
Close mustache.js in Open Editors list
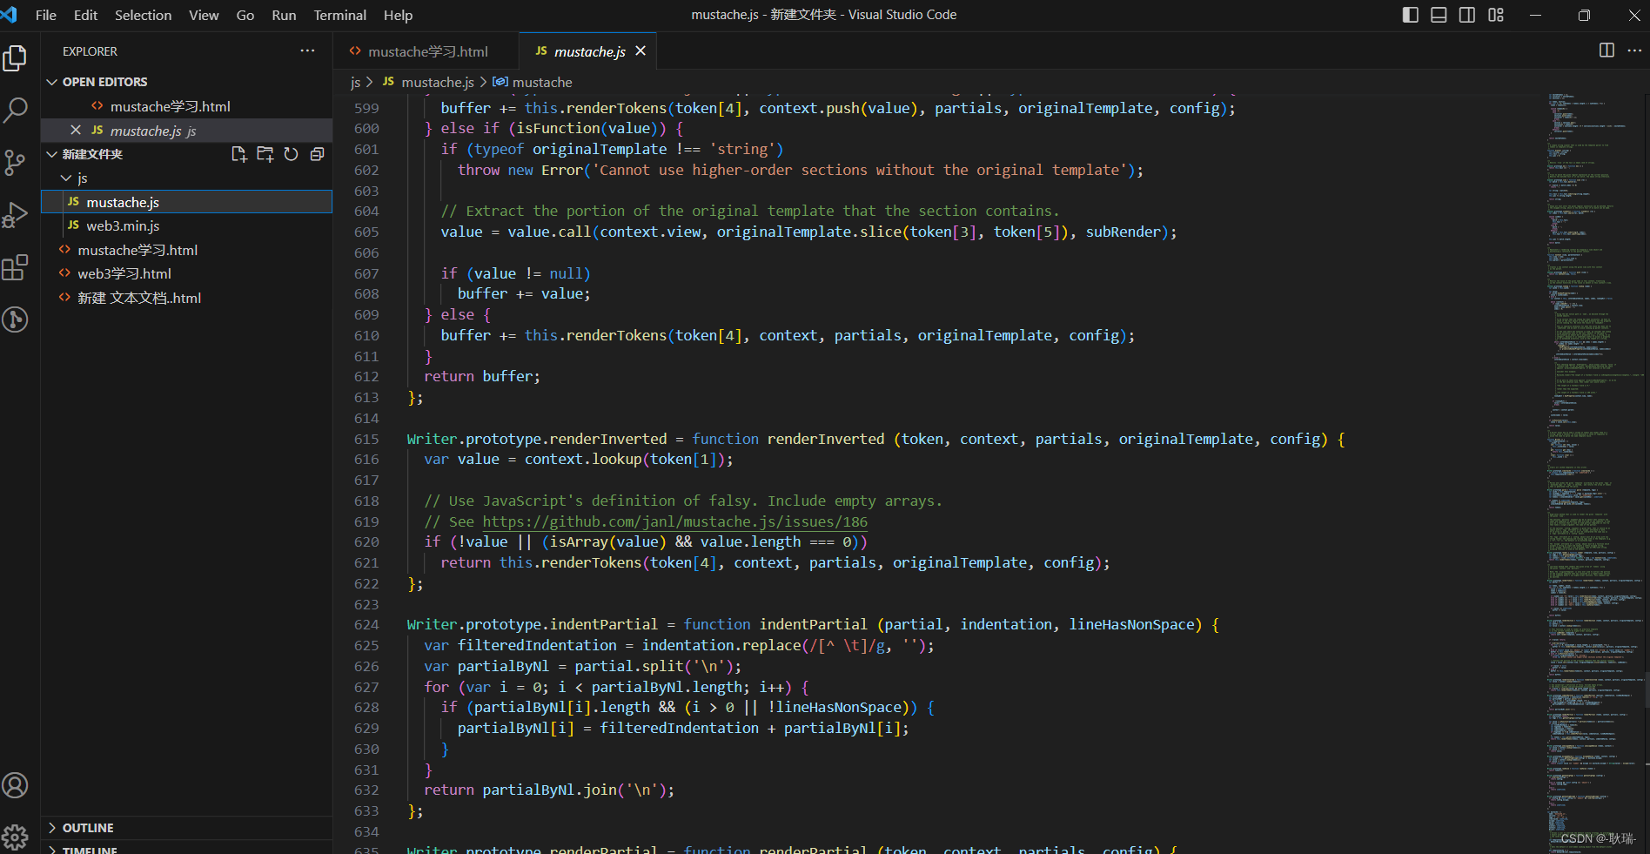76,131
